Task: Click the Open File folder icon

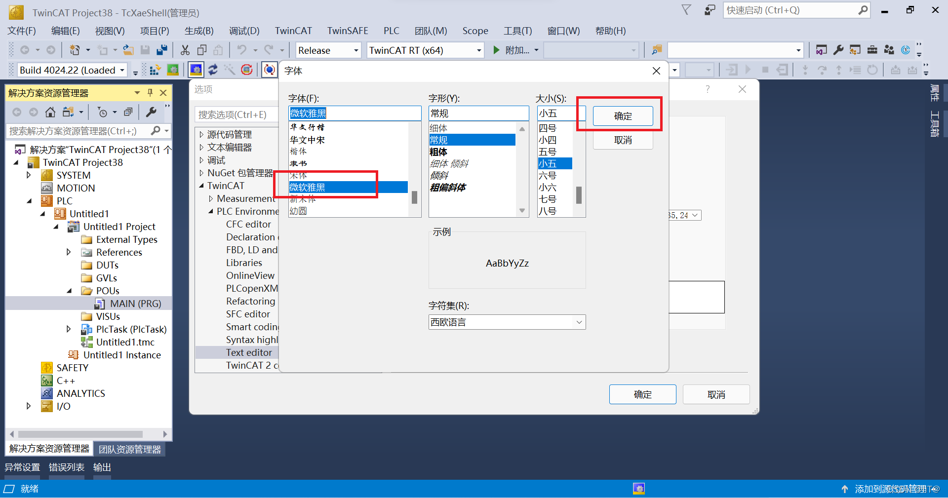Action: pyautogui.click(x=128, y=50)
